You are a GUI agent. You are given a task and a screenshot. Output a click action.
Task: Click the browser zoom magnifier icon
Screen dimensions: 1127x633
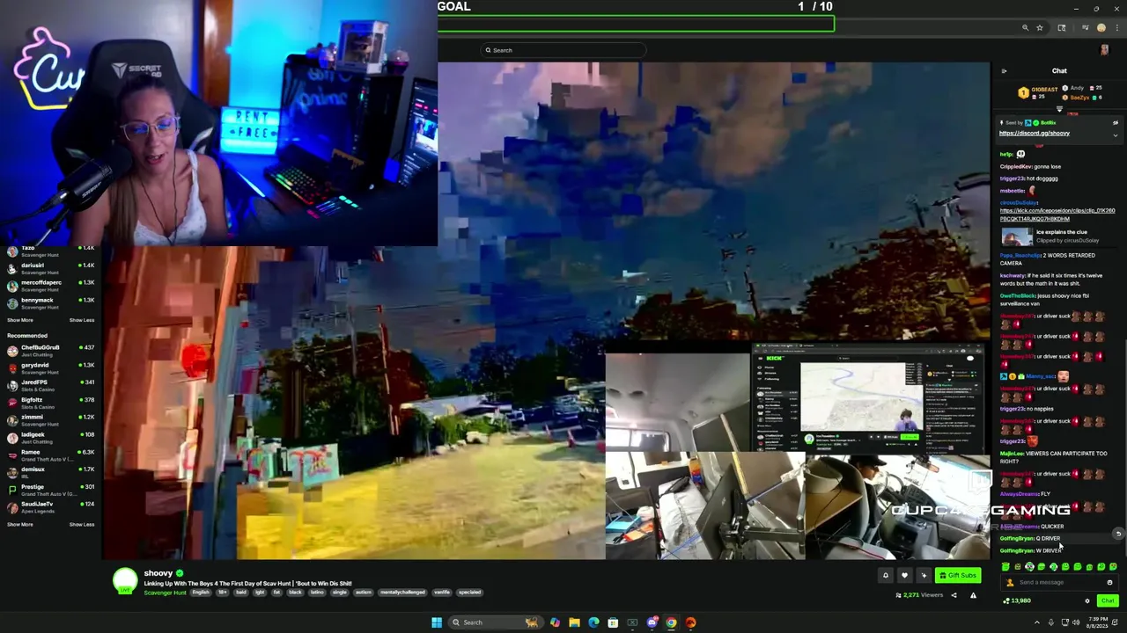pyautogui.click(x=1025, y=28)
